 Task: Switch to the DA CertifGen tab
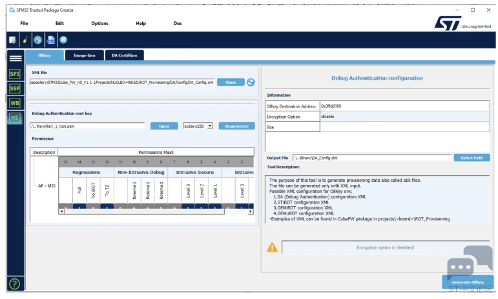[125, 55]
